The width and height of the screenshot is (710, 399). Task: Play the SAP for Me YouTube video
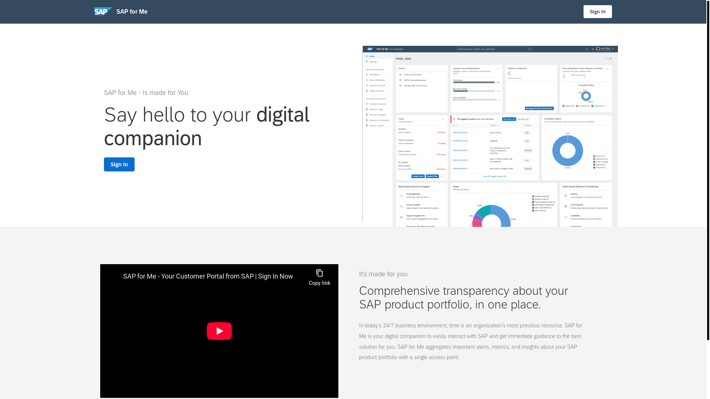click(219, 331)
